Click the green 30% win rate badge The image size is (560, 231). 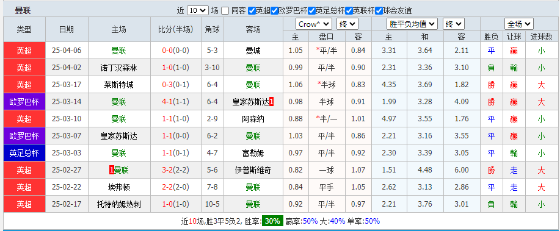(x=273, y=221)
